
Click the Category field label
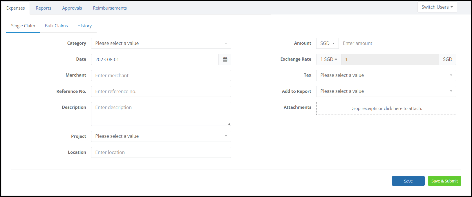pyautogui.click(x=77, y=43)
